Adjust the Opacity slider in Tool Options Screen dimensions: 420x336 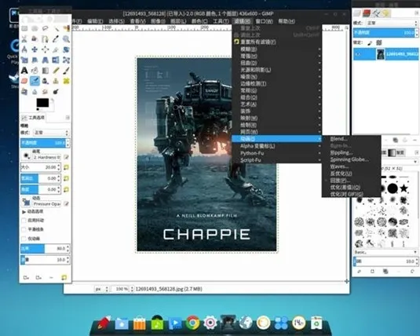coord(43,143)
